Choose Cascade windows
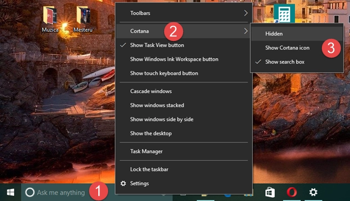Image resolution: width=350 pixels, height=201 pixels. point(184,91)
